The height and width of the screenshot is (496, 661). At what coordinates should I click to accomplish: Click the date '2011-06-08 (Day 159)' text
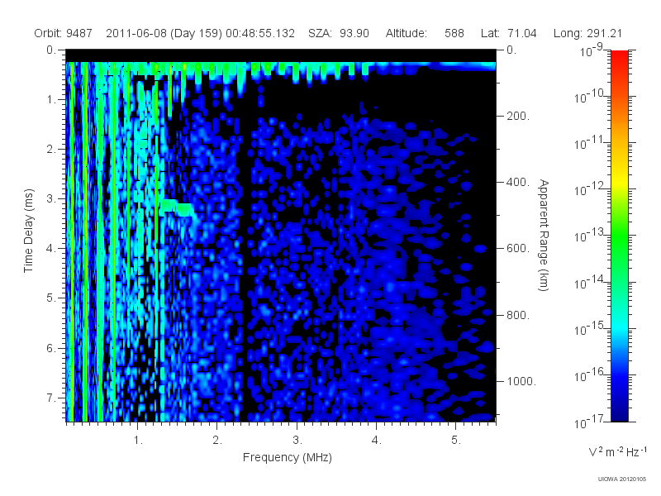point(164,33)
